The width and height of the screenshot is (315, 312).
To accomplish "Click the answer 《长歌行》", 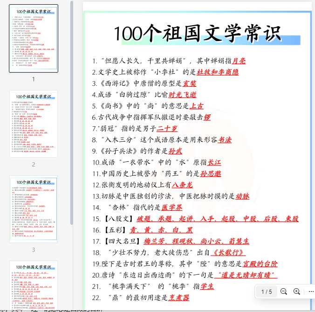I will (228, 252).
